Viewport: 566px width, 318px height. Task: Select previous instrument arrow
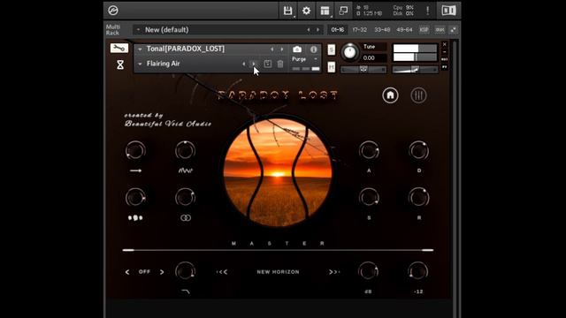(272, 49)
